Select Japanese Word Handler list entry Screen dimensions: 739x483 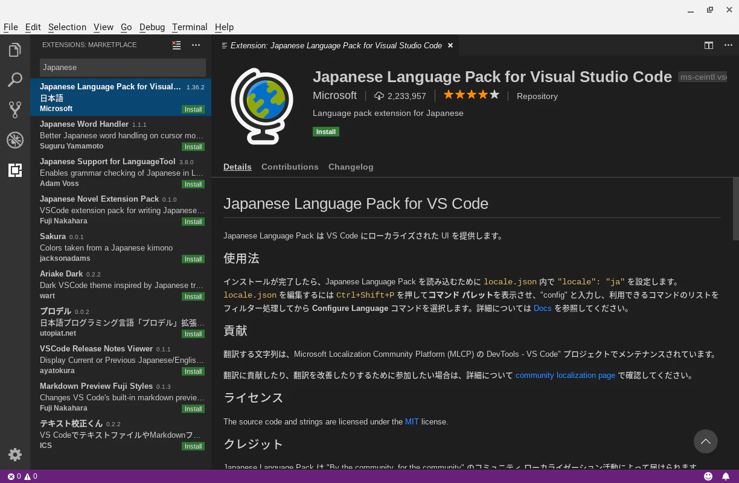pyautogui.click(x=121, y=135)
